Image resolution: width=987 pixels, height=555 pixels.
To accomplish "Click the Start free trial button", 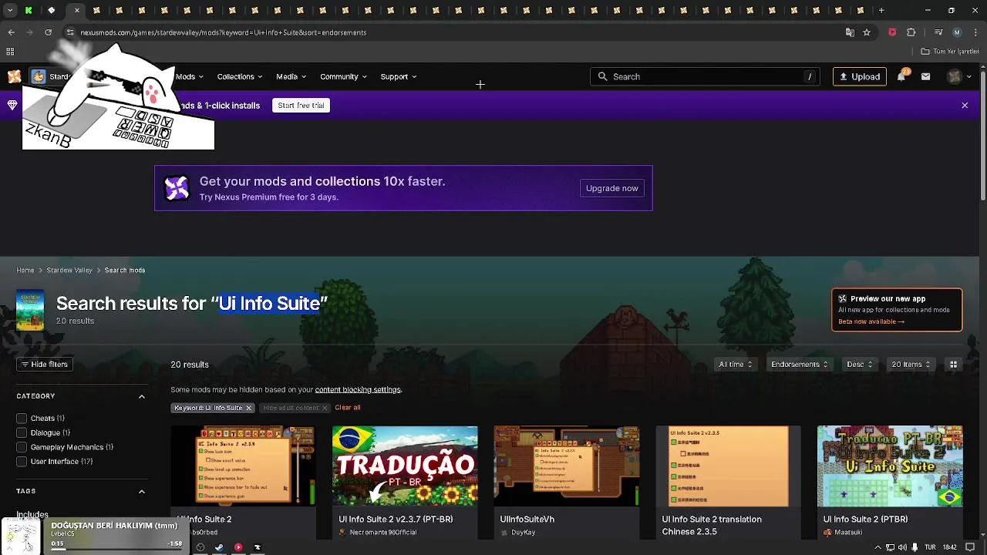I will click(301, 106).
